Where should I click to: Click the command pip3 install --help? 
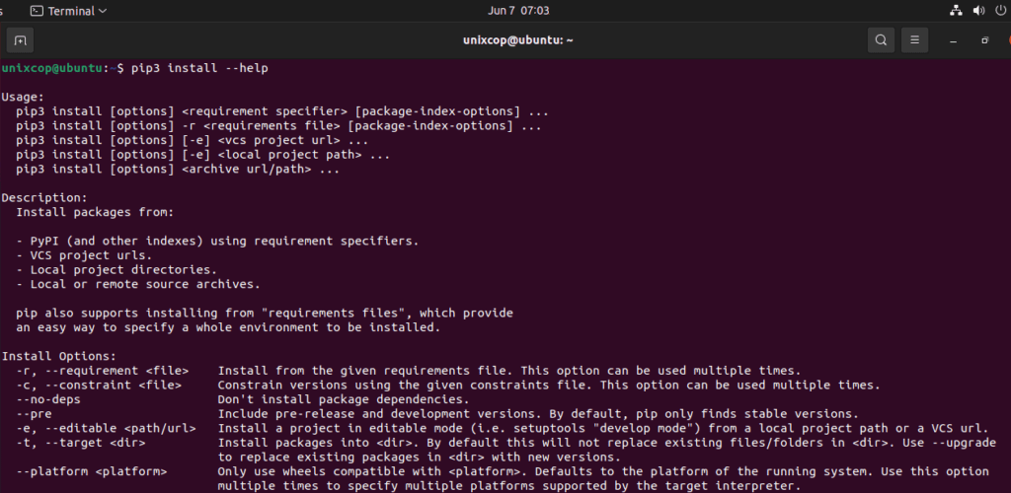(x=199, y=68)
